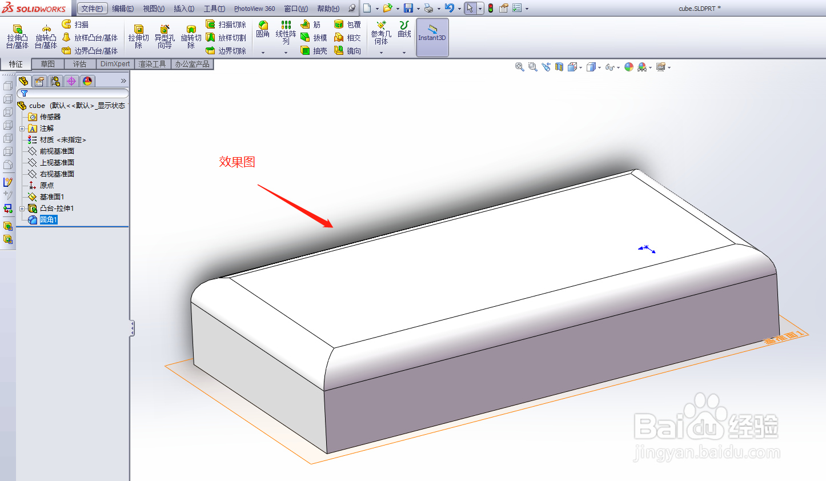Open the 参考几何体 reference geometry tool
Viewport: 826px width, 481px height.
[x=381, y=33]
